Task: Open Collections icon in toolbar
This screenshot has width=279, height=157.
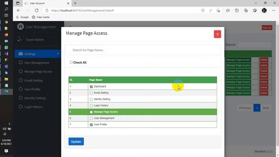Action: click(x=246, y=10)
